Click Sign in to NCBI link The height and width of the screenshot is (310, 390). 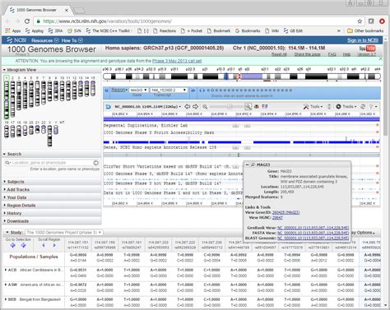point(363,40)
